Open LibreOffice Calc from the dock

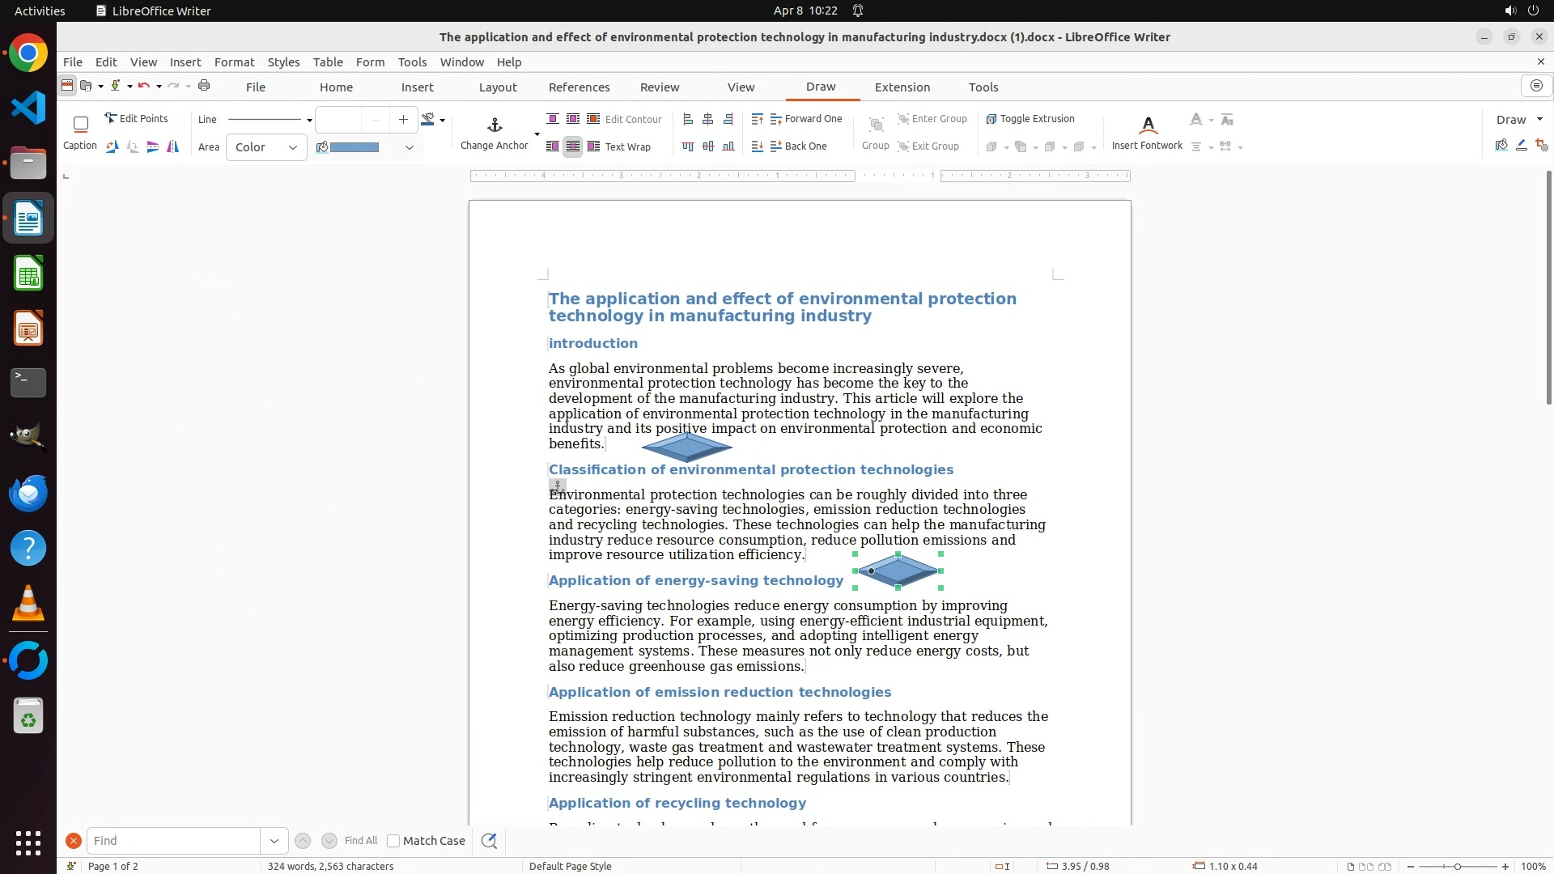[x=28, y=274]
